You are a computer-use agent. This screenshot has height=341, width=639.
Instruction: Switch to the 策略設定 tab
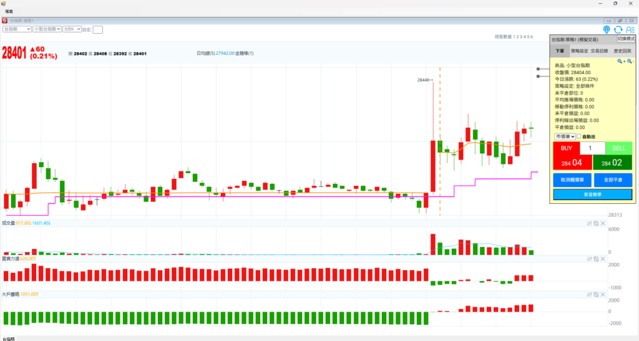click(580, 50)
